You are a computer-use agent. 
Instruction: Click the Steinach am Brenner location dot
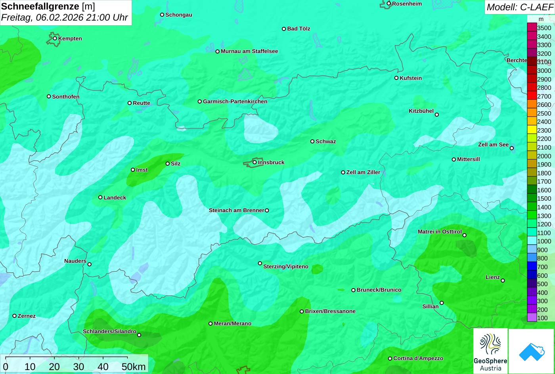point(267,211)
